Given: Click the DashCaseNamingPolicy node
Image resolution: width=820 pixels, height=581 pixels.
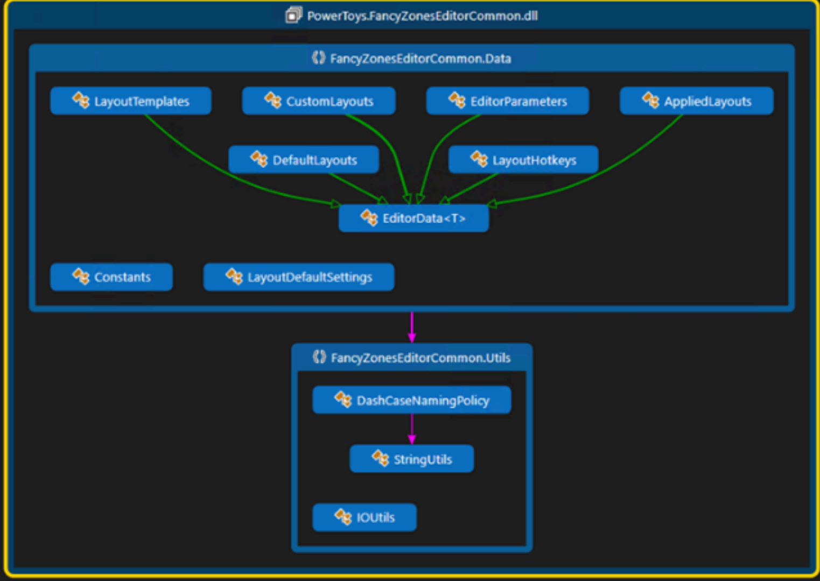Looking at the screenshot, I should (411, 400).
